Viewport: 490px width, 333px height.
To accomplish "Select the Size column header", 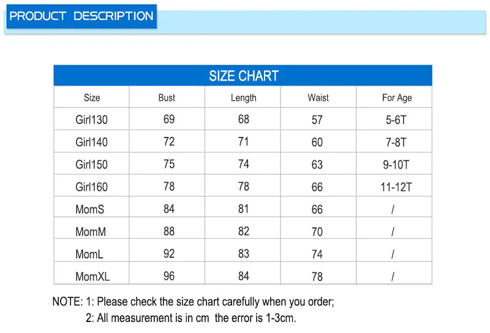I will click(x=92, y=98).
